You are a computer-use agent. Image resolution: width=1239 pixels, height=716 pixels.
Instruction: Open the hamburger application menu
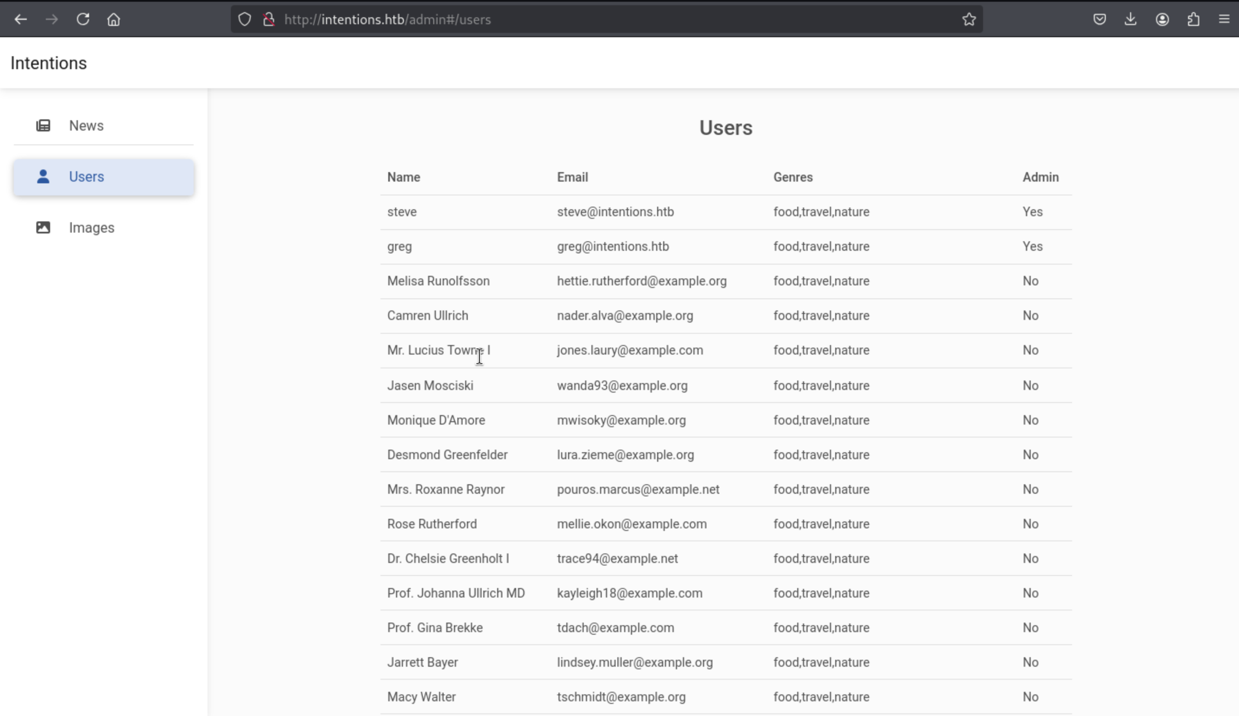click(x=1224, y=19)
